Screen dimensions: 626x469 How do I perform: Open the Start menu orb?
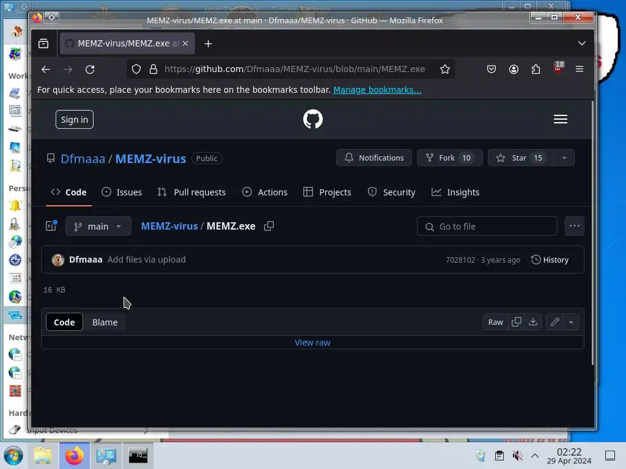coord(13,456)
